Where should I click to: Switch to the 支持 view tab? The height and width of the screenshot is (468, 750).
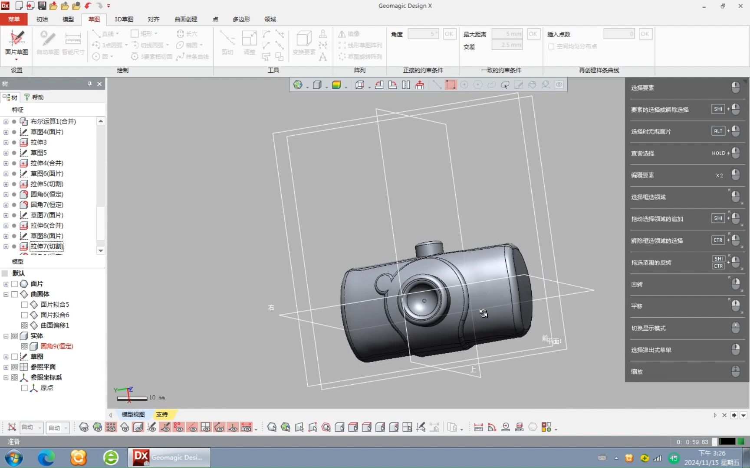click(162, 415)
